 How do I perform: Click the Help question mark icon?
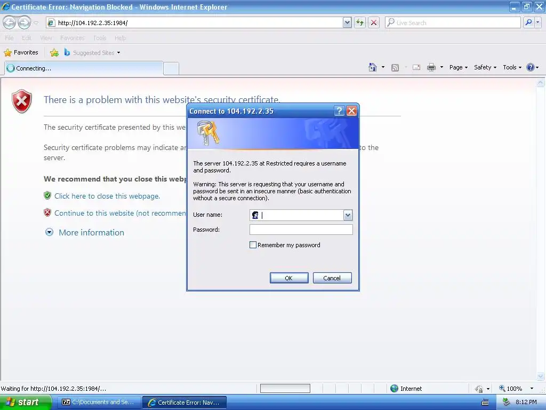[530, 67]
